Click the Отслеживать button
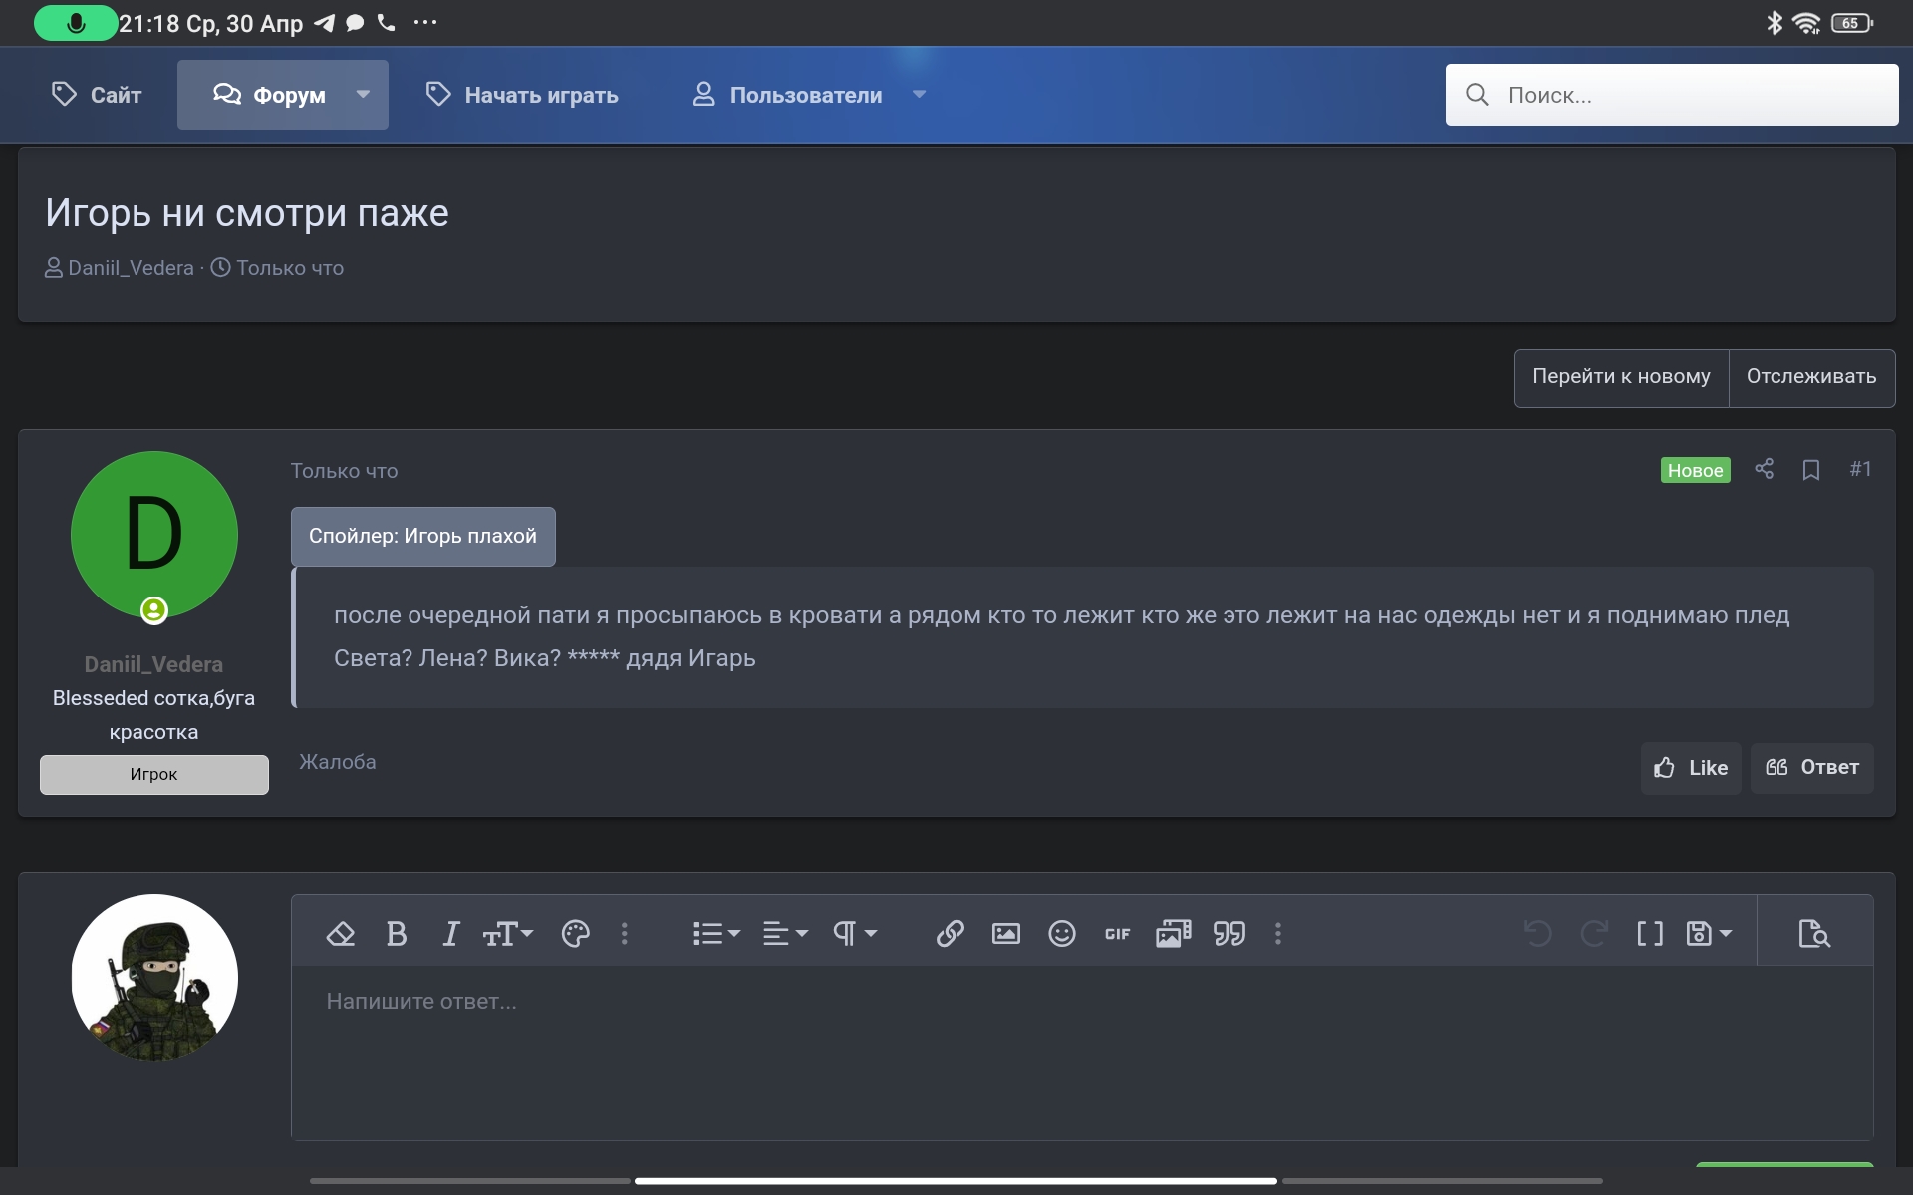Image resolution: width=1913 pixels, height=1195 pixels. click(x=1810, y=377)
